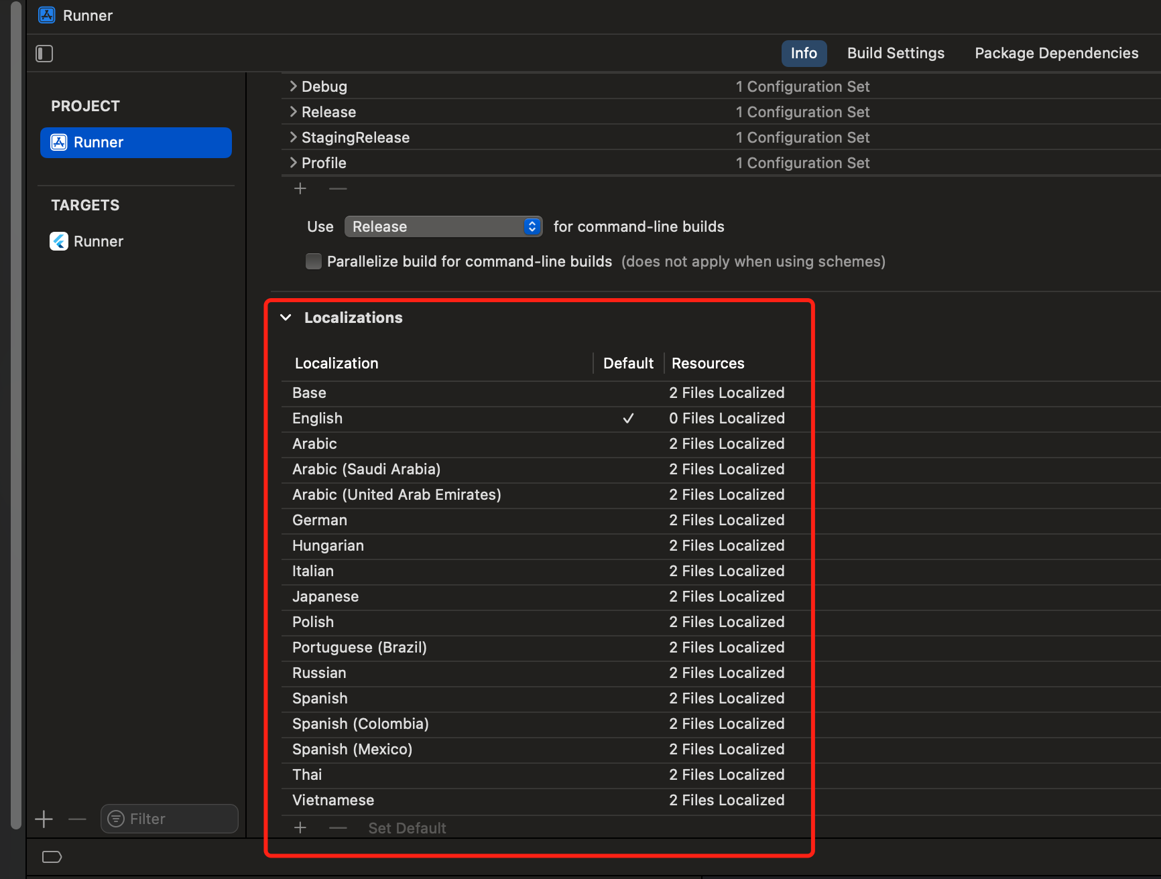Switch to the Build Settings tab

tap(896, 54)
